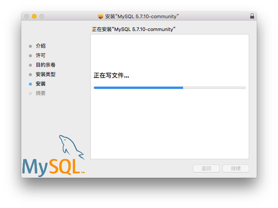The height and width of the screenshot is (208, 278).
Task: Click the yellow minimize window button
Action: (34, 16)
